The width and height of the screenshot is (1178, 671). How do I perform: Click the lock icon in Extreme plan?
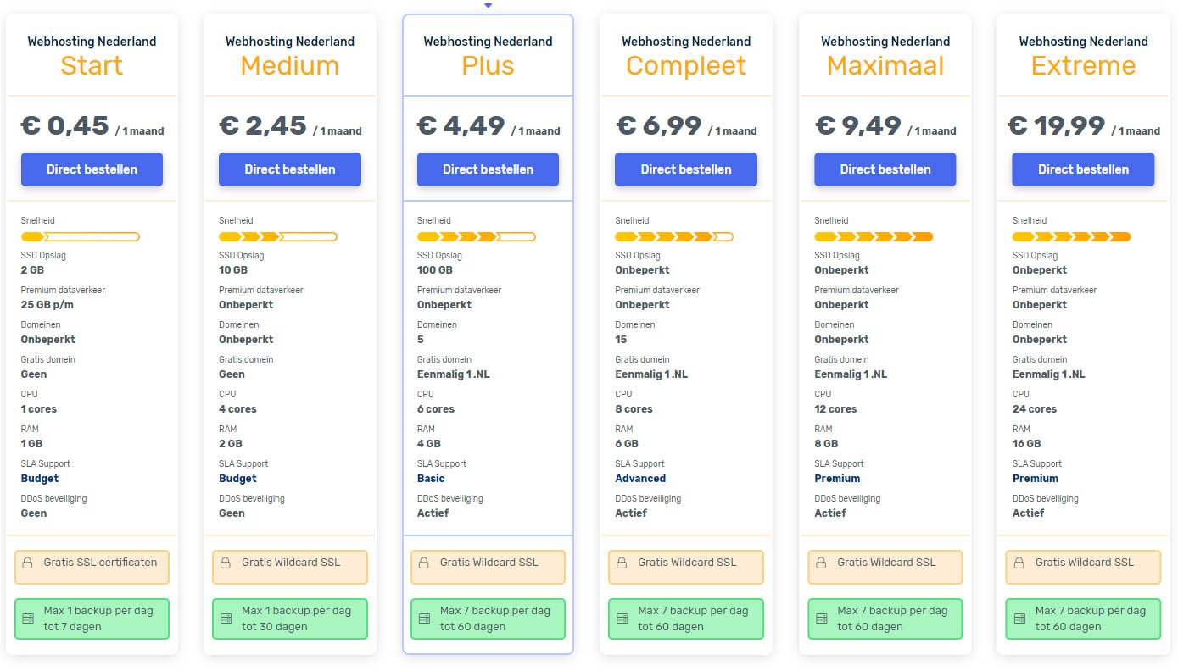[1019, 563]
